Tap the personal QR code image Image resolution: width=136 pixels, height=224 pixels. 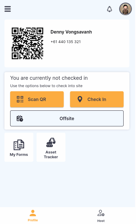click(x=27, y=43)
